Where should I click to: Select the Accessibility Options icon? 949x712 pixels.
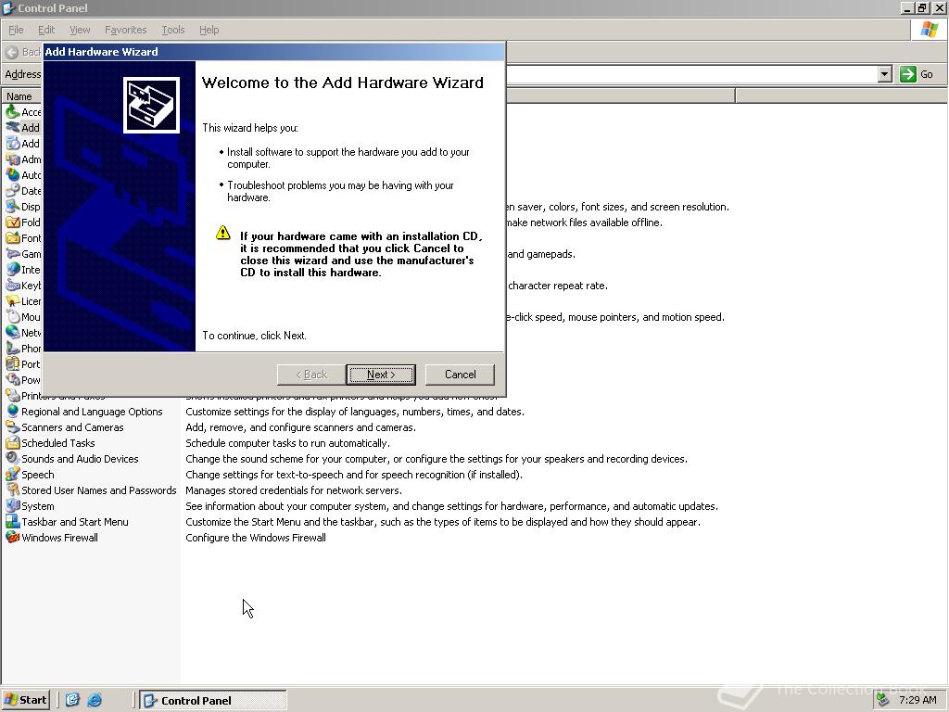click(13, 111)
